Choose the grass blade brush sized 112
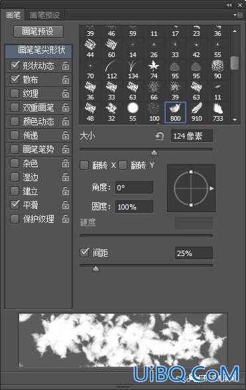Screen dimensions: 246x390 click(x=111, y=70)
